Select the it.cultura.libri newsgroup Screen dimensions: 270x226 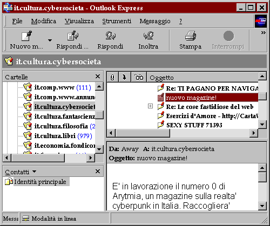click(55, 136)
